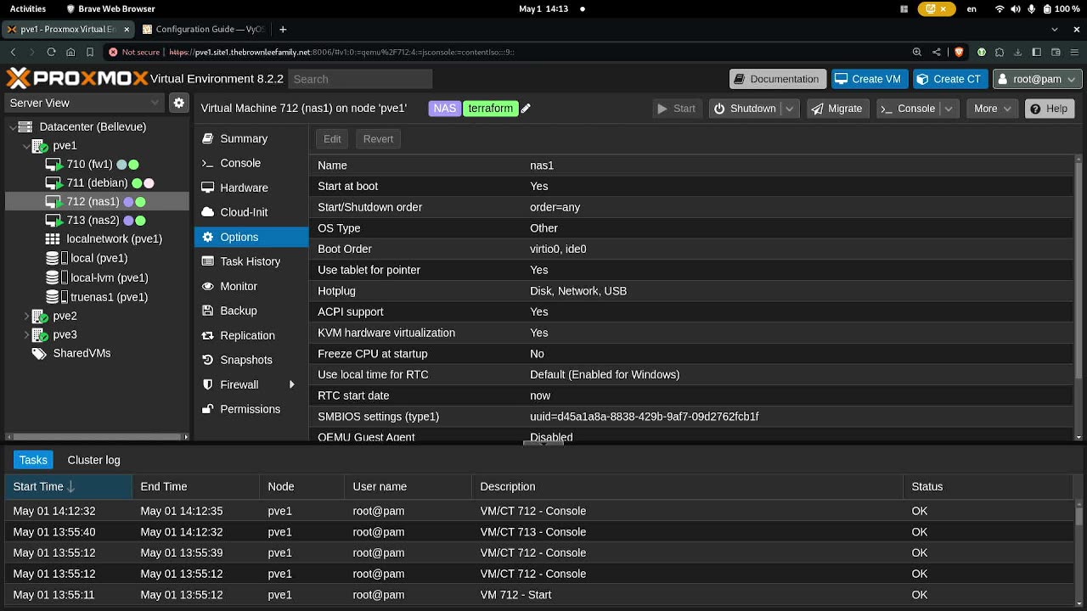
Task: Toggle browser sidebar panel icon
Action: 1036,52
